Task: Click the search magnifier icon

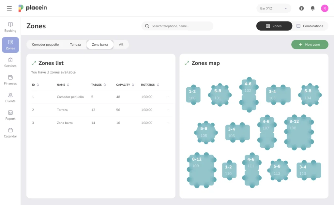Action: tap(147, 26)
